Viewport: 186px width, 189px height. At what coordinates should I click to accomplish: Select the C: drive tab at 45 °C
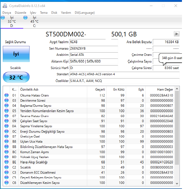(x=34, y=22)
